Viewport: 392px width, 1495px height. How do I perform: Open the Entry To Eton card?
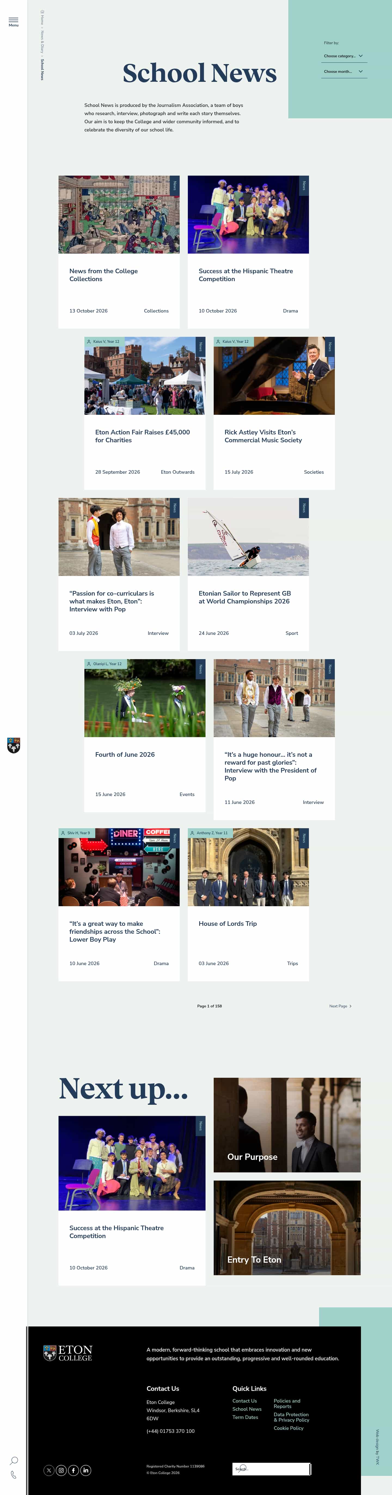[x=287, y=1227]
